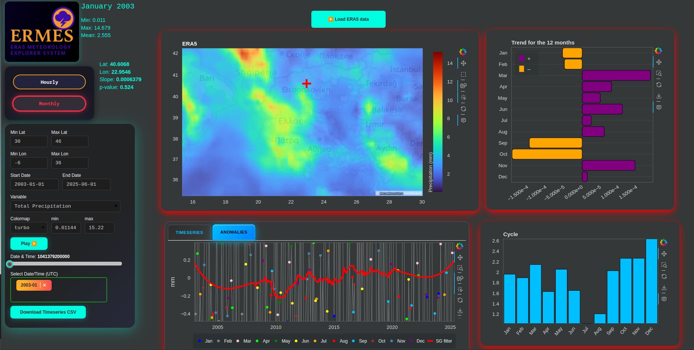694x350 pixels.
Task: Open the ANOMALIES tab
Action: click(x=234, y=232)
